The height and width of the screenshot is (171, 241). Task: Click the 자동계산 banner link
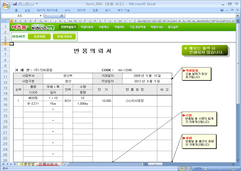tap(103, 27)
